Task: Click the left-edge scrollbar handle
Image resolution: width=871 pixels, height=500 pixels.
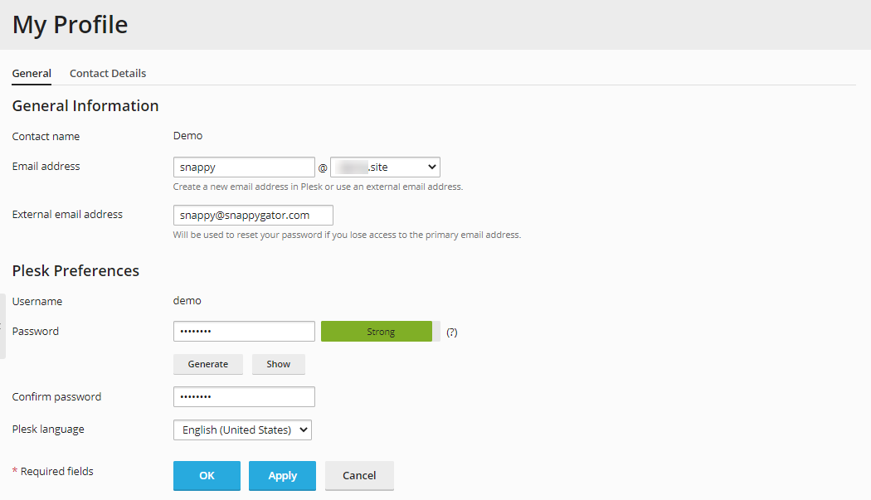Action: (x=2, y=323)
